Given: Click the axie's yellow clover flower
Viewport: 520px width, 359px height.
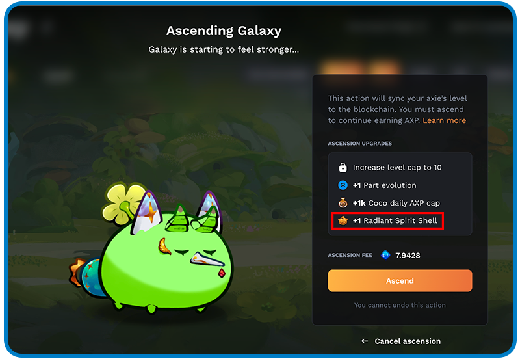Looking at the screenshot, I should (123, 202).
